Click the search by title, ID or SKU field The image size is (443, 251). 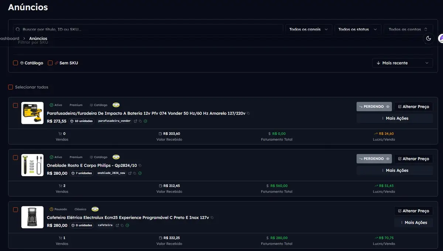click(x=148, y=29)
